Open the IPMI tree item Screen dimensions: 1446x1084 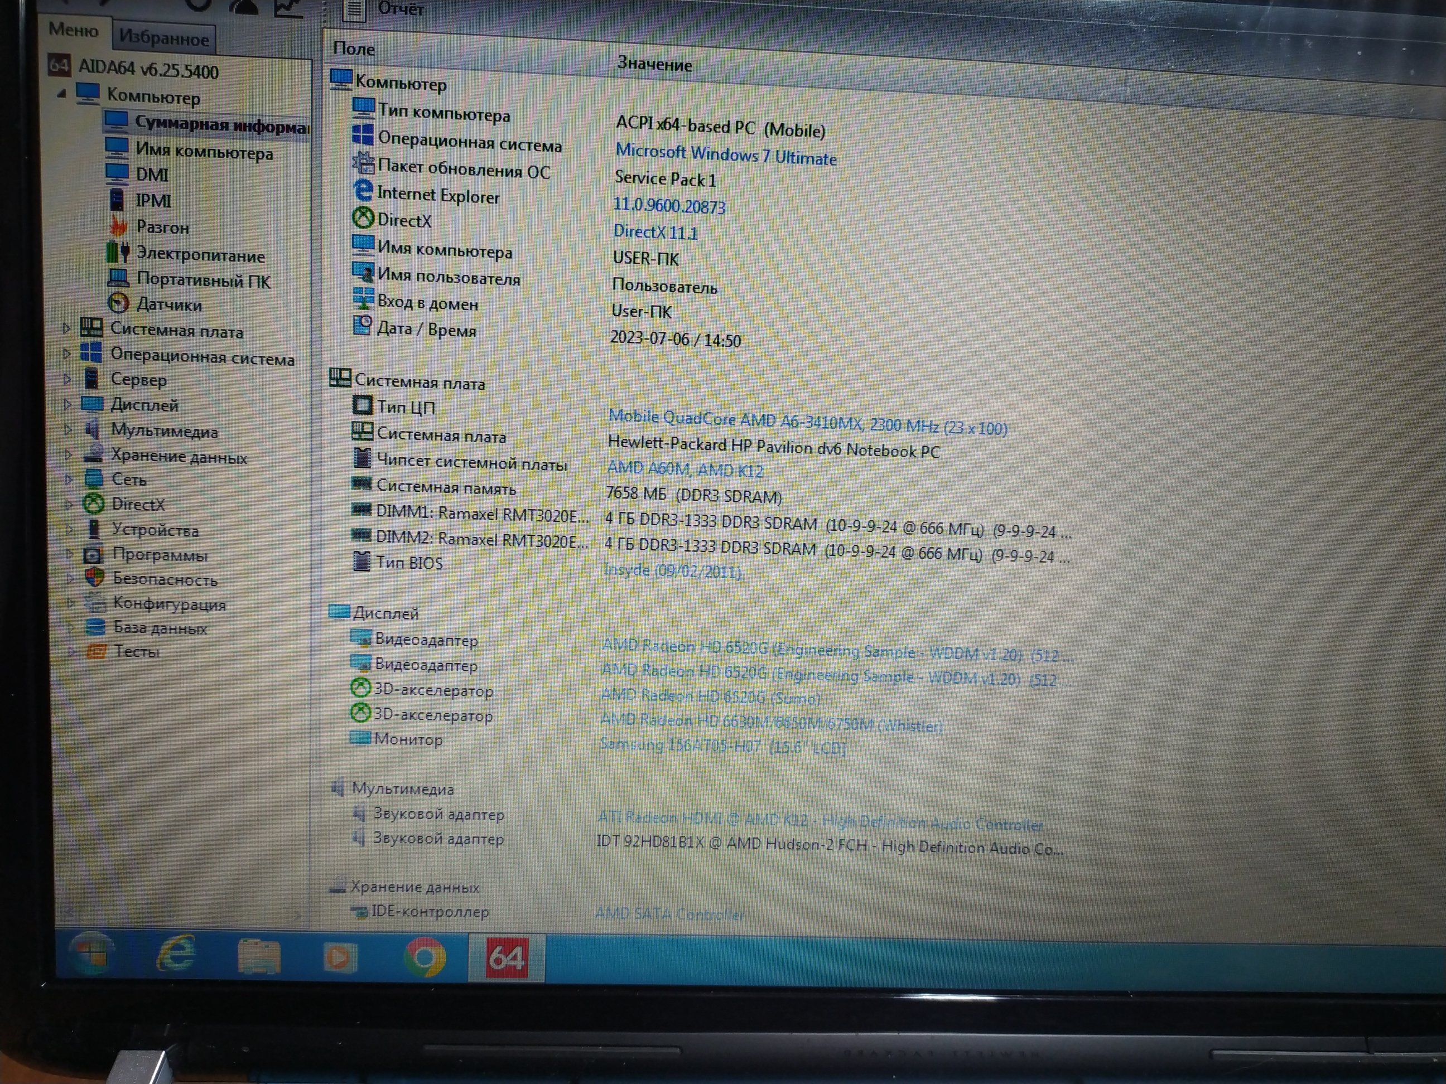coord(153,201)
